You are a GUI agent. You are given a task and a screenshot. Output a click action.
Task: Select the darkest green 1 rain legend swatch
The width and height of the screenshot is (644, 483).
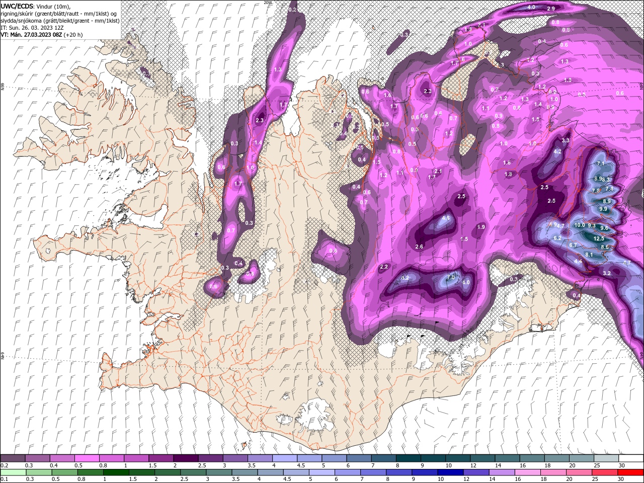coord(116,472)
